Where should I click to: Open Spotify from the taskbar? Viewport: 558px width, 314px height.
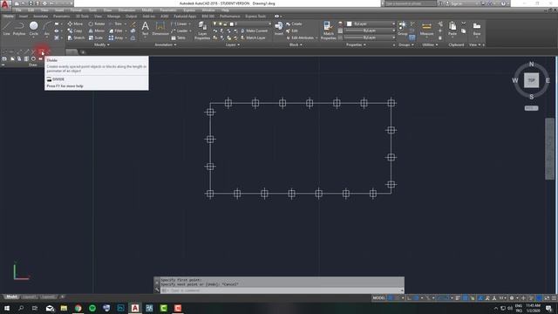pyautogui.click(x=92, y=308)
